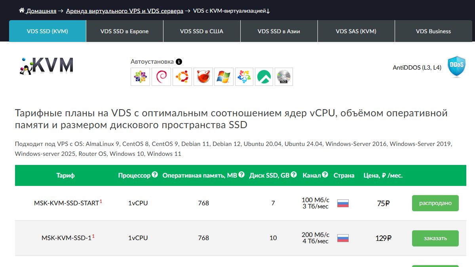Click footnote 1 next to MSK-KVM-SSD-START
Image resolution: width=475 pixels, height=267 pixels.
coord(101,201)
